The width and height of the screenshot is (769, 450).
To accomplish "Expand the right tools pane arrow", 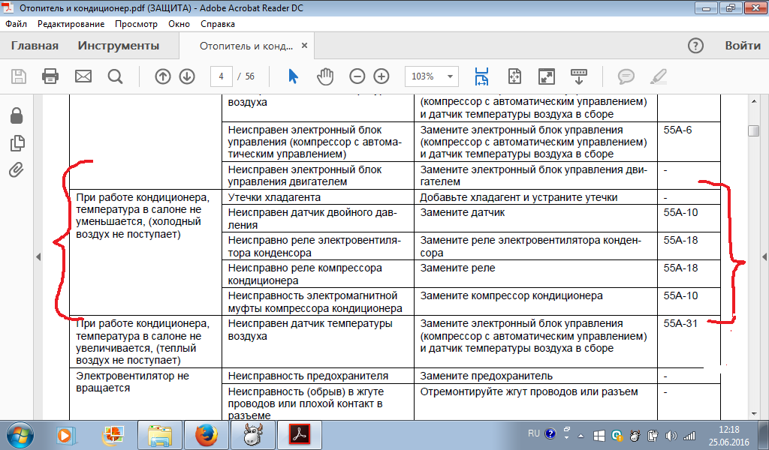I will coord(764,256).
